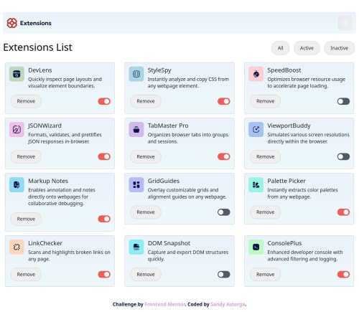Remove the ViewportBuddy extension
The image size is (359, 312).
[x=265, y=156]
